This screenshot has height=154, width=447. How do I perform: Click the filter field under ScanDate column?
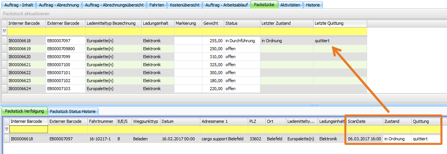coord(364,129)
